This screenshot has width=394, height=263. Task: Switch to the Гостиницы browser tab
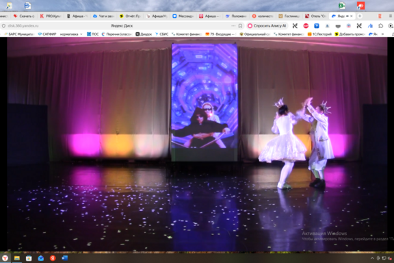point(289,16)
